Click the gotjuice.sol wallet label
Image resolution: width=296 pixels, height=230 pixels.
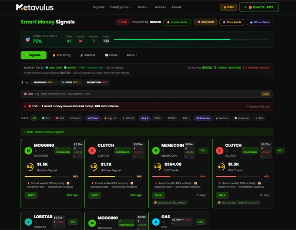[x=170, y=203]
